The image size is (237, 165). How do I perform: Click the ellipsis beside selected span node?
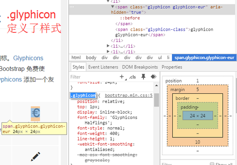(x=72, y=7)
